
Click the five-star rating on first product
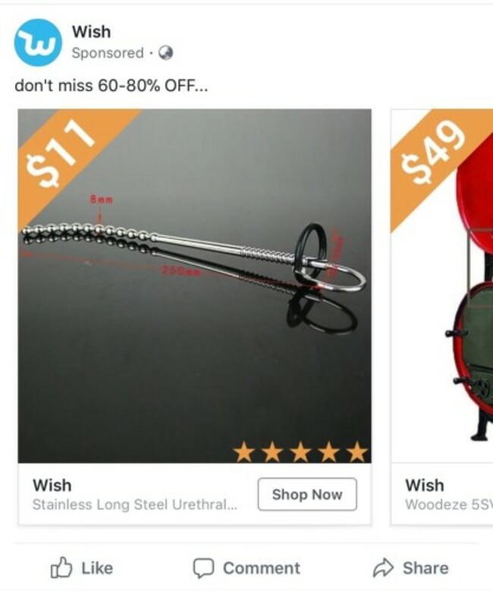coord(300,452)
